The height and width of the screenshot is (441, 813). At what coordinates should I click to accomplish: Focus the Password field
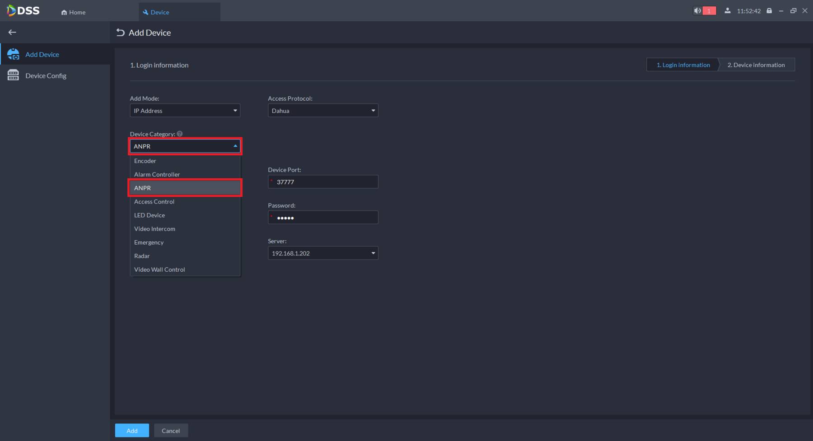(x=325, y=218)
